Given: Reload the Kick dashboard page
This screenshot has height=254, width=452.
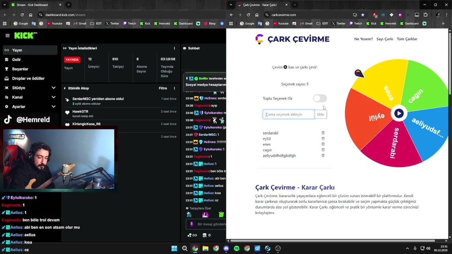Looking at the screenshot, I should click(x=22, y=15).
